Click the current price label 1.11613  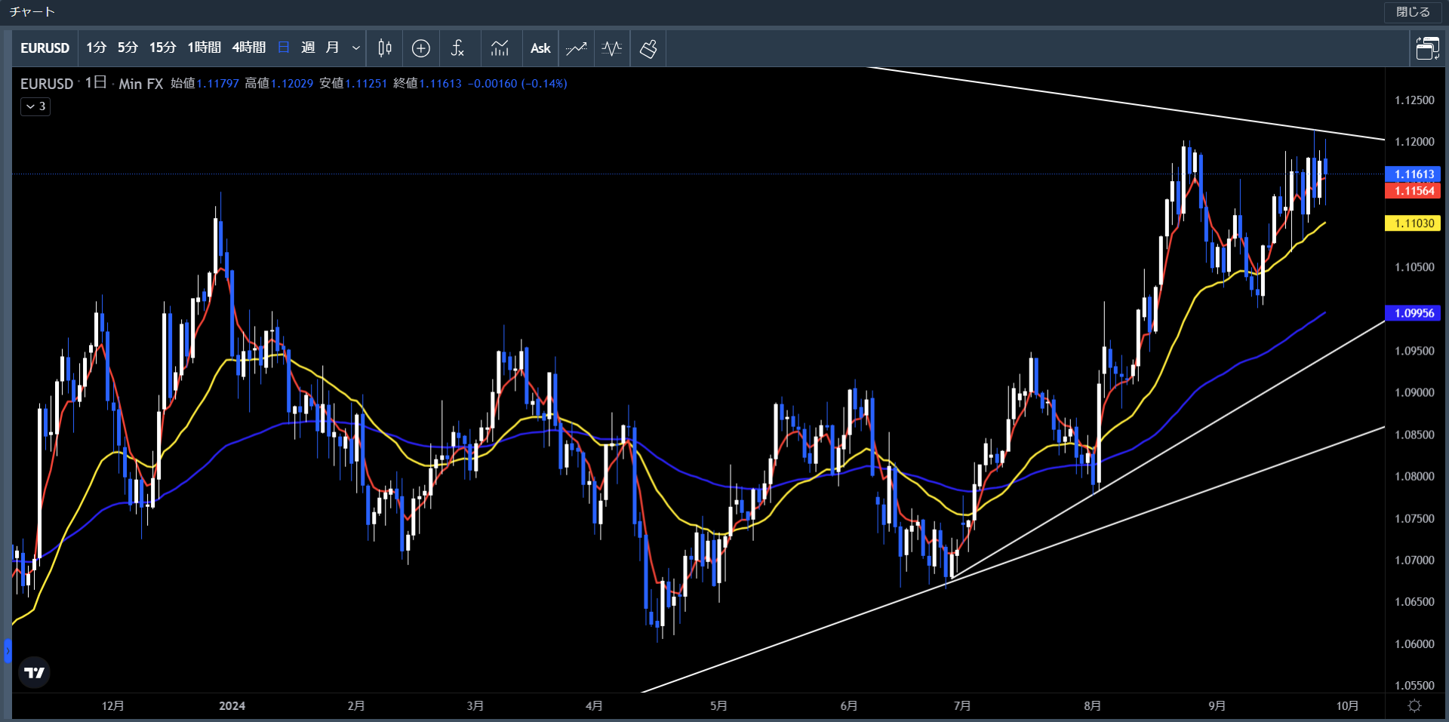1413,174
